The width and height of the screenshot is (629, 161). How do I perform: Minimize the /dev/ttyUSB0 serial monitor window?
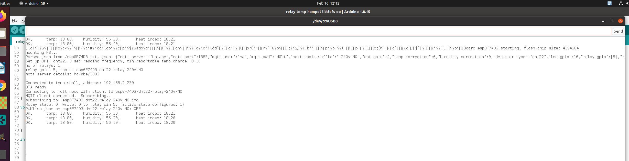coord(603,21)
